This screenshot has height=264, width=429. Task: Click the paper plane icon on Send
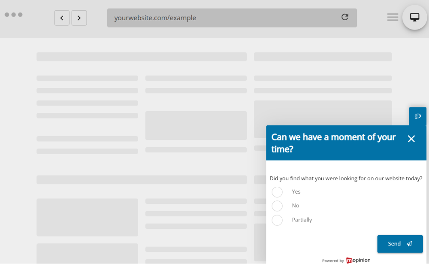409,244
